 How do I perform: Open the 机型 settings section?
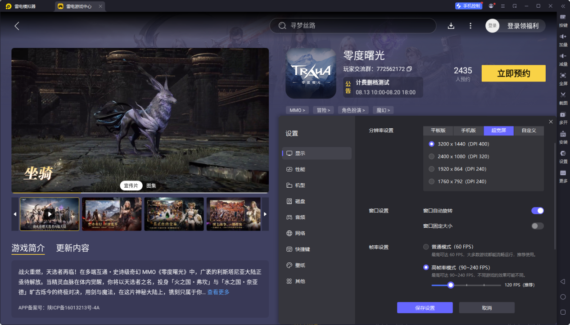[x=317, y=185]
